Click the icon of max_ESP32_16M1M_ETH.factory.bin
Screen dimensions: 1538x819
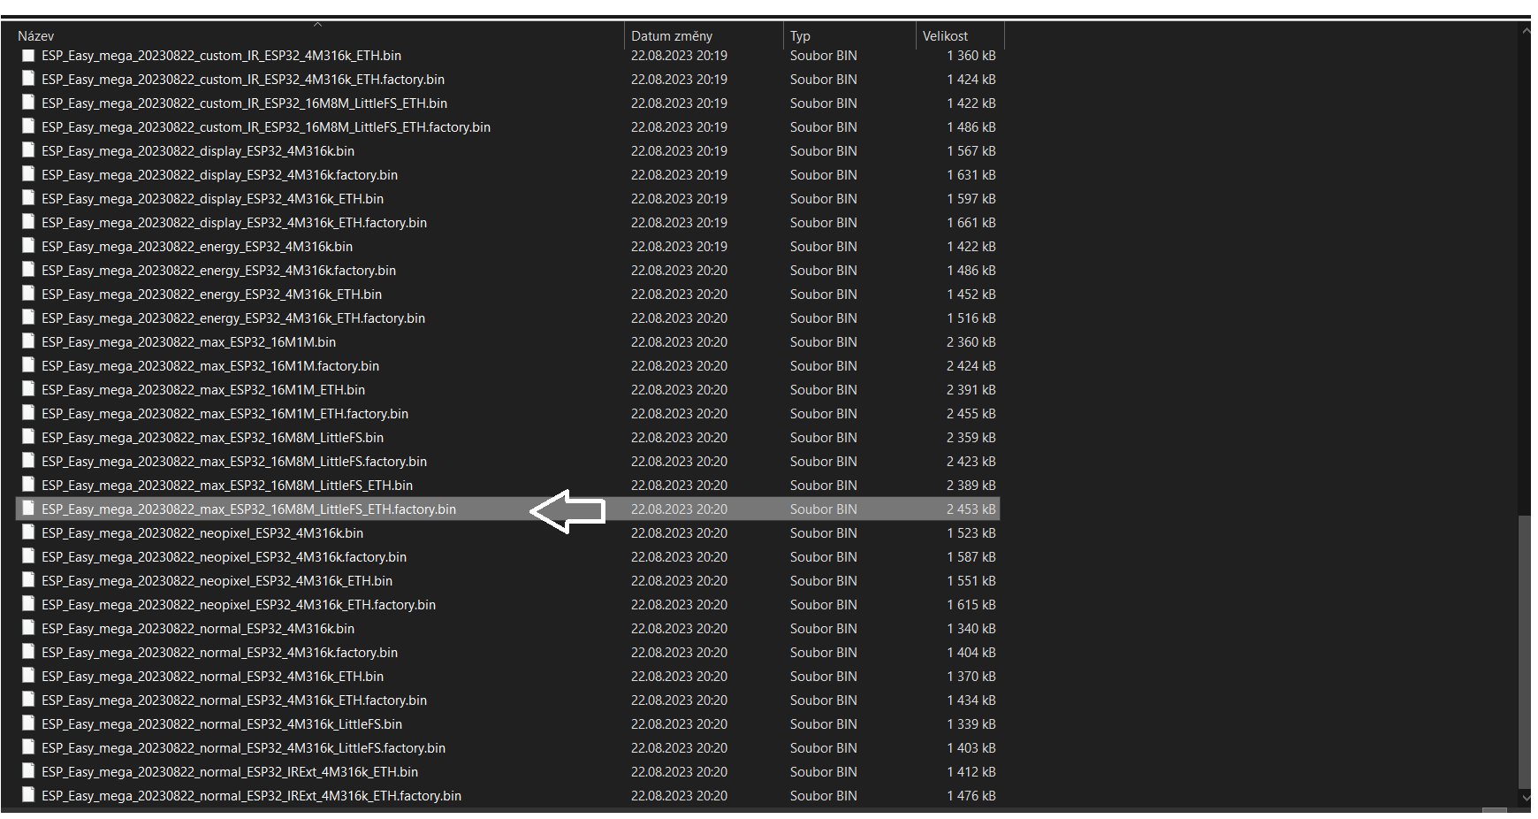(28, 414)
